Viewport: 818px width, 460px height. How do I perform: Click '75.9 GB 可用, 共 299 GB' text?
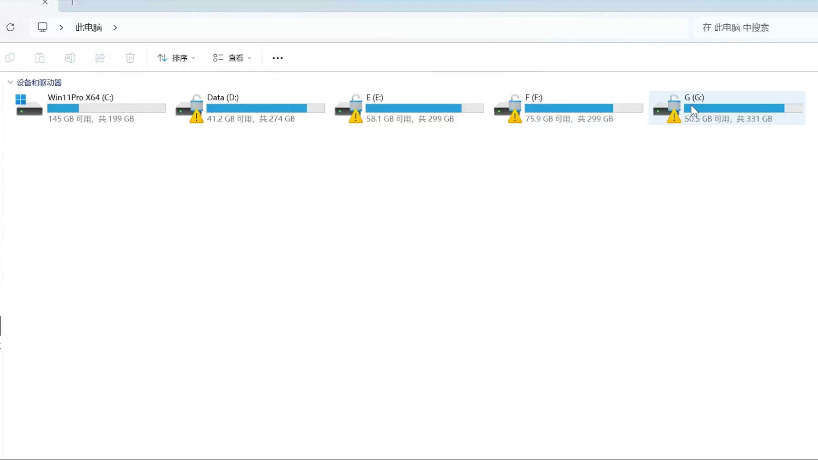569,119
